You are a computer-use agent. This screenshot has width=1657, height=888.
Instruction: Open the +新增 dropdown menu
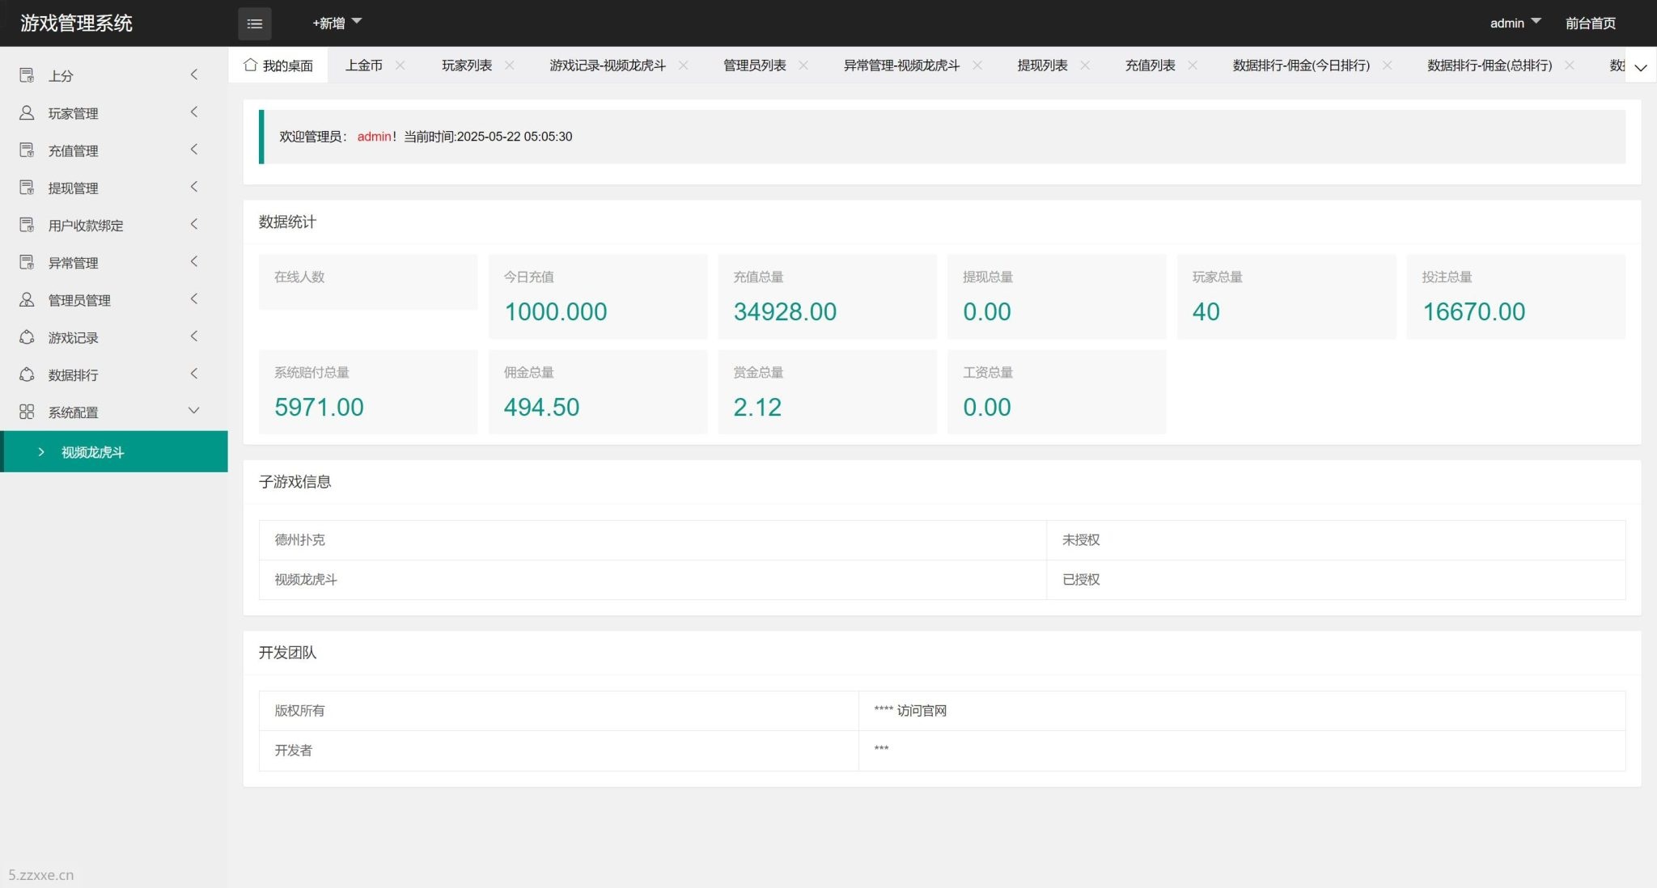[337, 23]
